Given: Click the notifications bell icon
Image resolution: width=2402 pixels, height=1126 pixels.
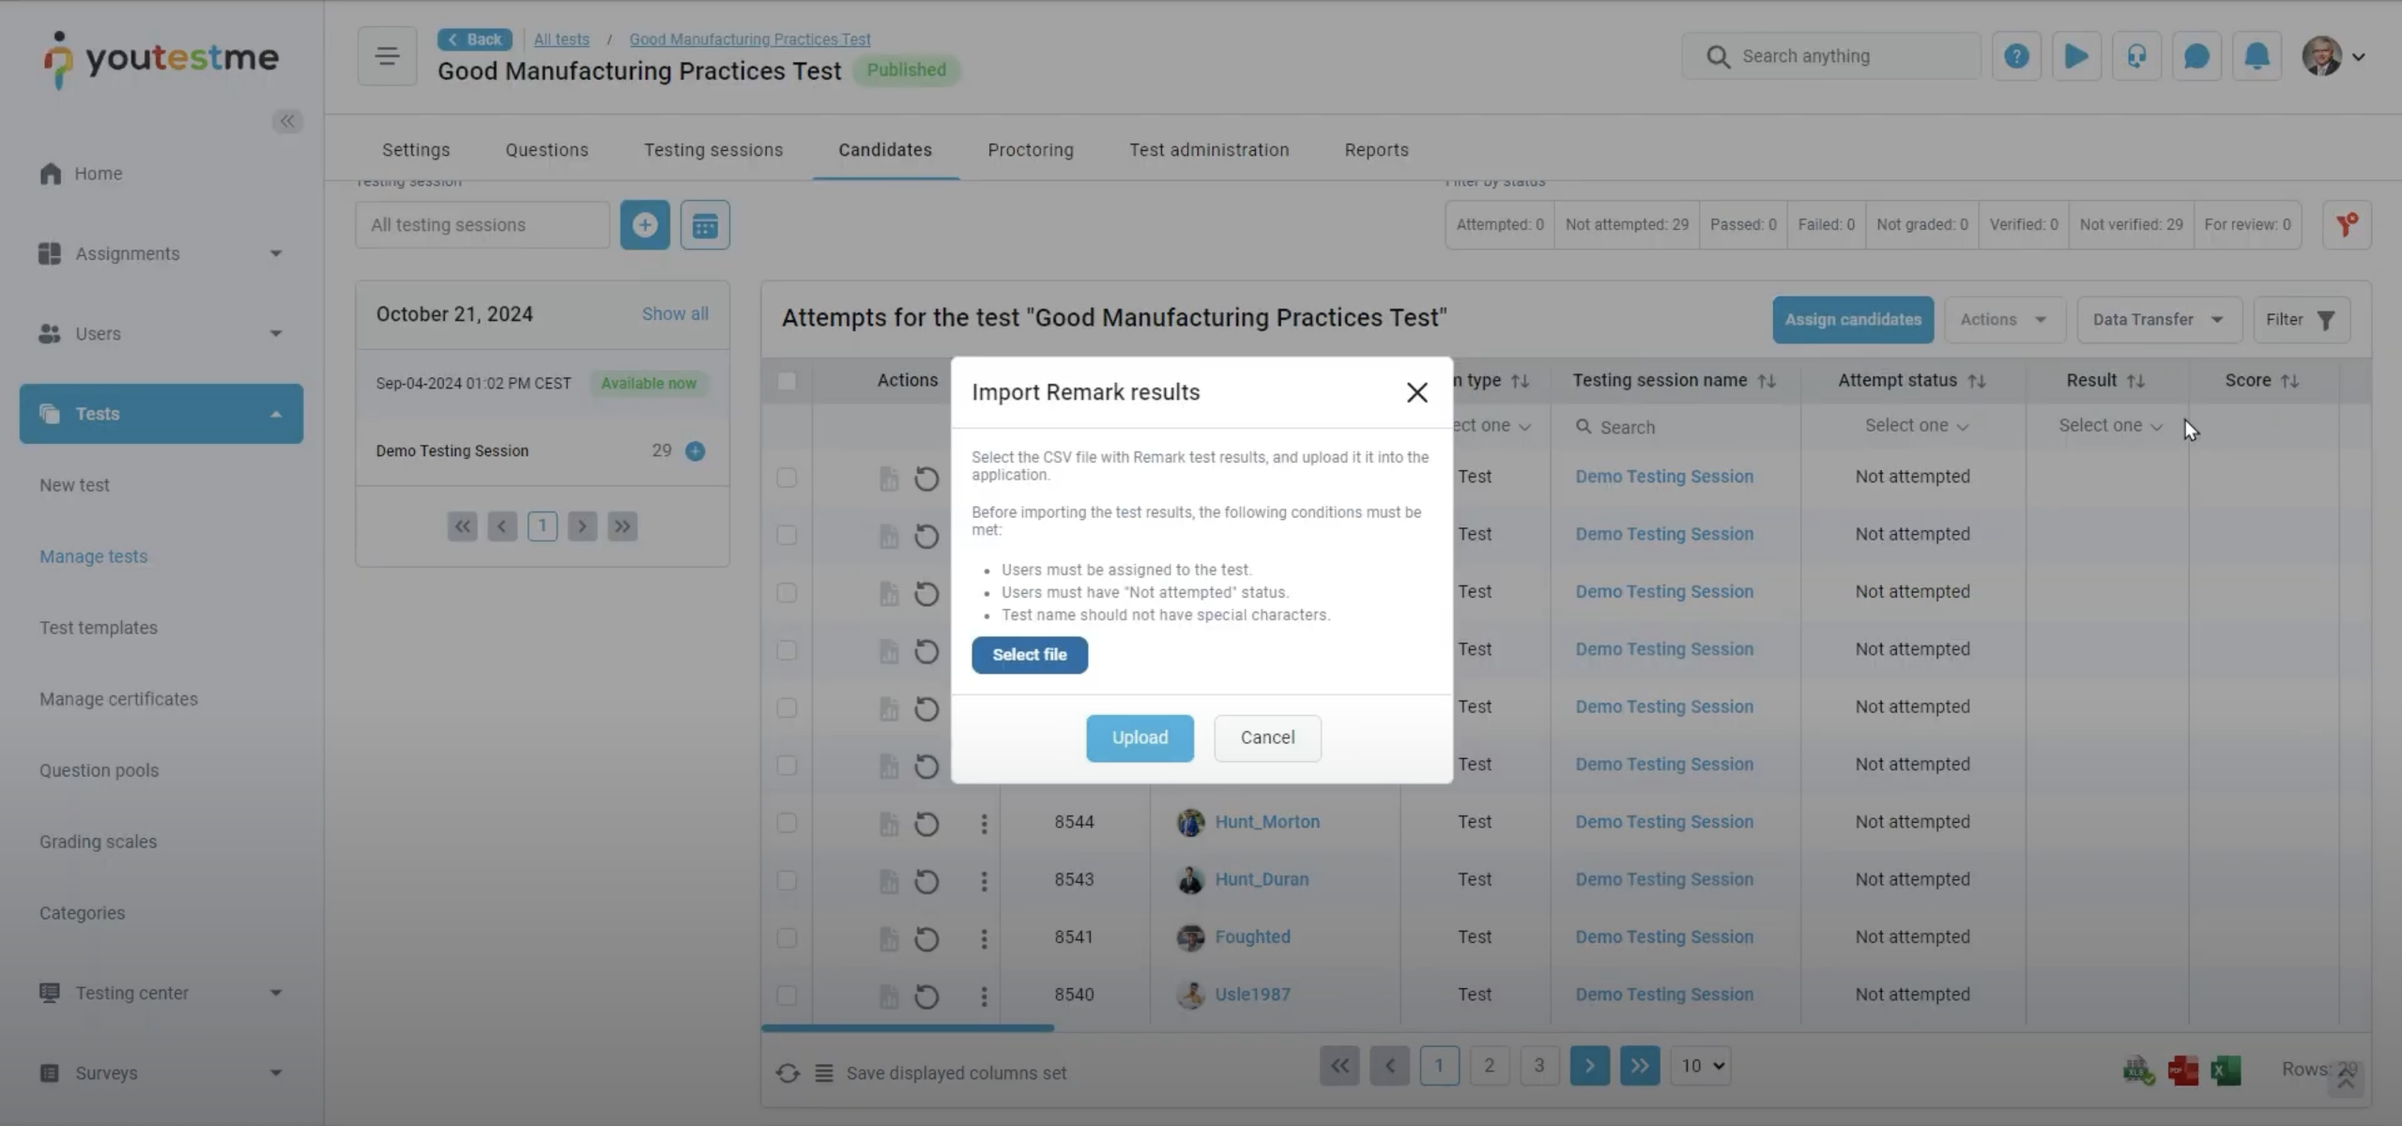Looking at the screenshot, I should [2256, 56].
